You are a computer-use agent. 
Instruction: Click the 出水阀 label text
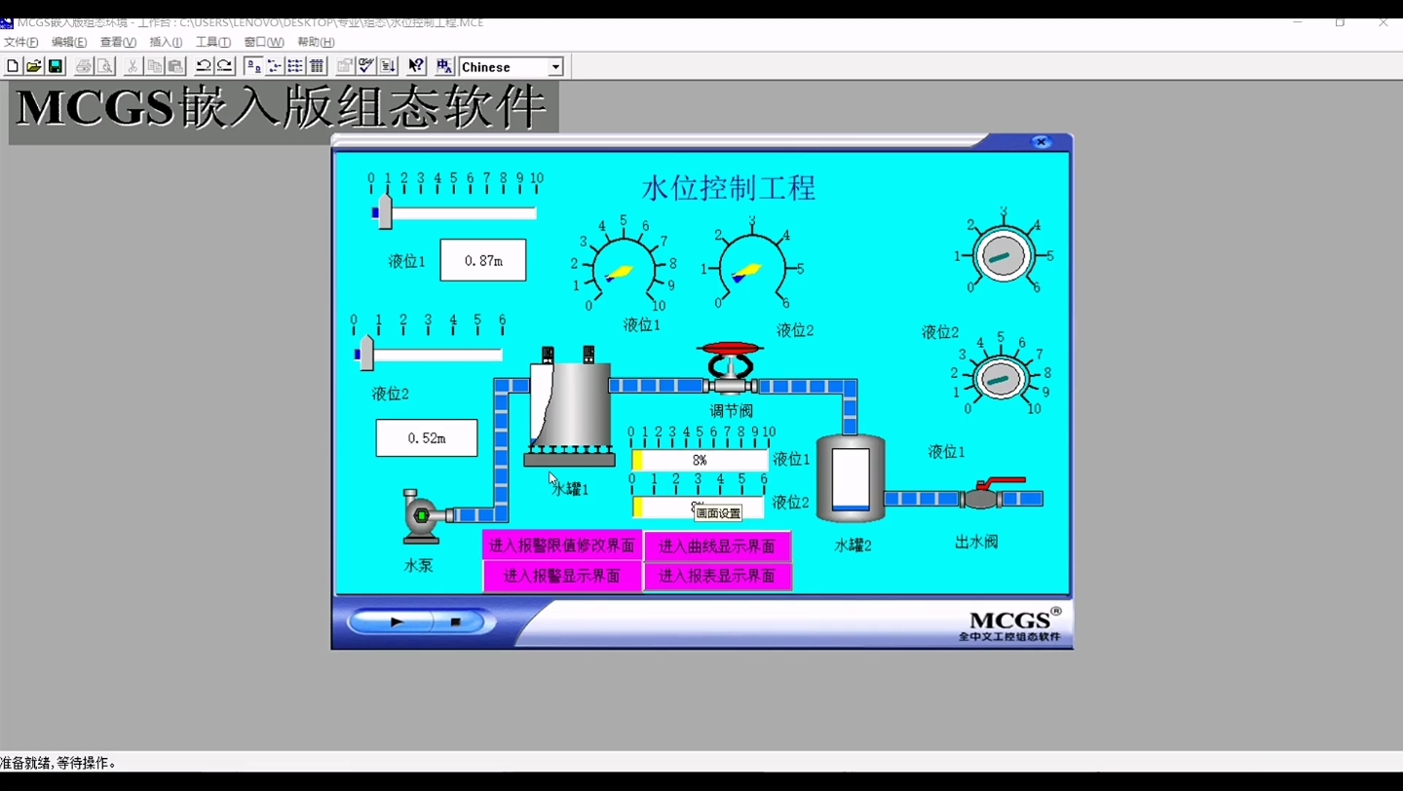click(x=976, y=542)
